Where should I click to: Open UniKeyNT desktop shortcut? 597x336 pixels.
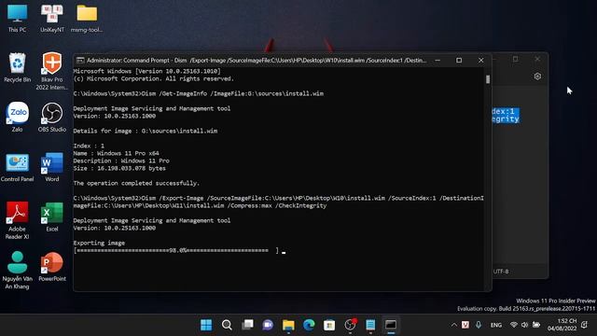52,19
